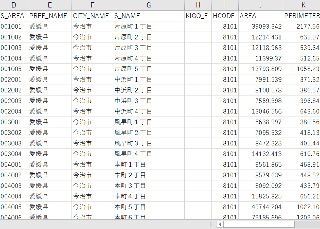Click the PREF_NAME header cell
The height and width of the screenshot is (229, 320).
point(50,16)
